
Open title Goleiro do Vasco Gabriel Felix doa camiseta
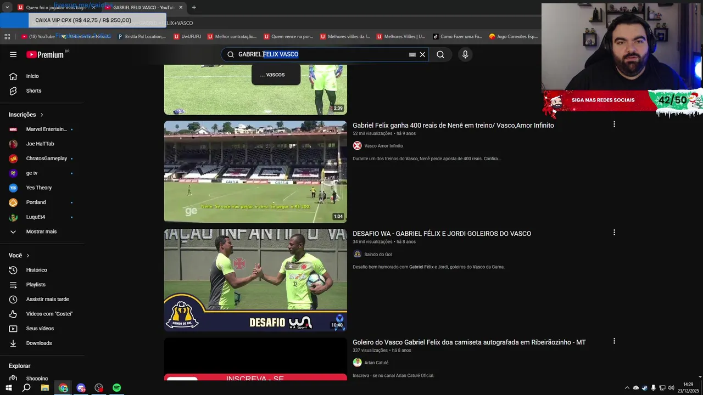click(x=469, y=342)
